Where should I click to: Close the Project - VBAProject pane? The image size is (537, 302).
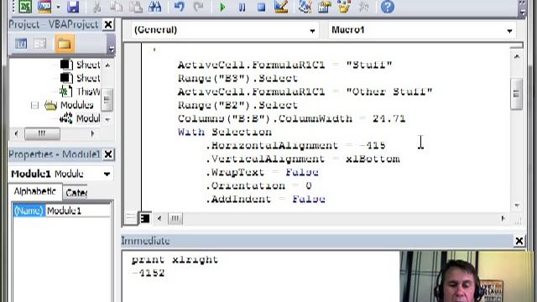tap(108, 24)
